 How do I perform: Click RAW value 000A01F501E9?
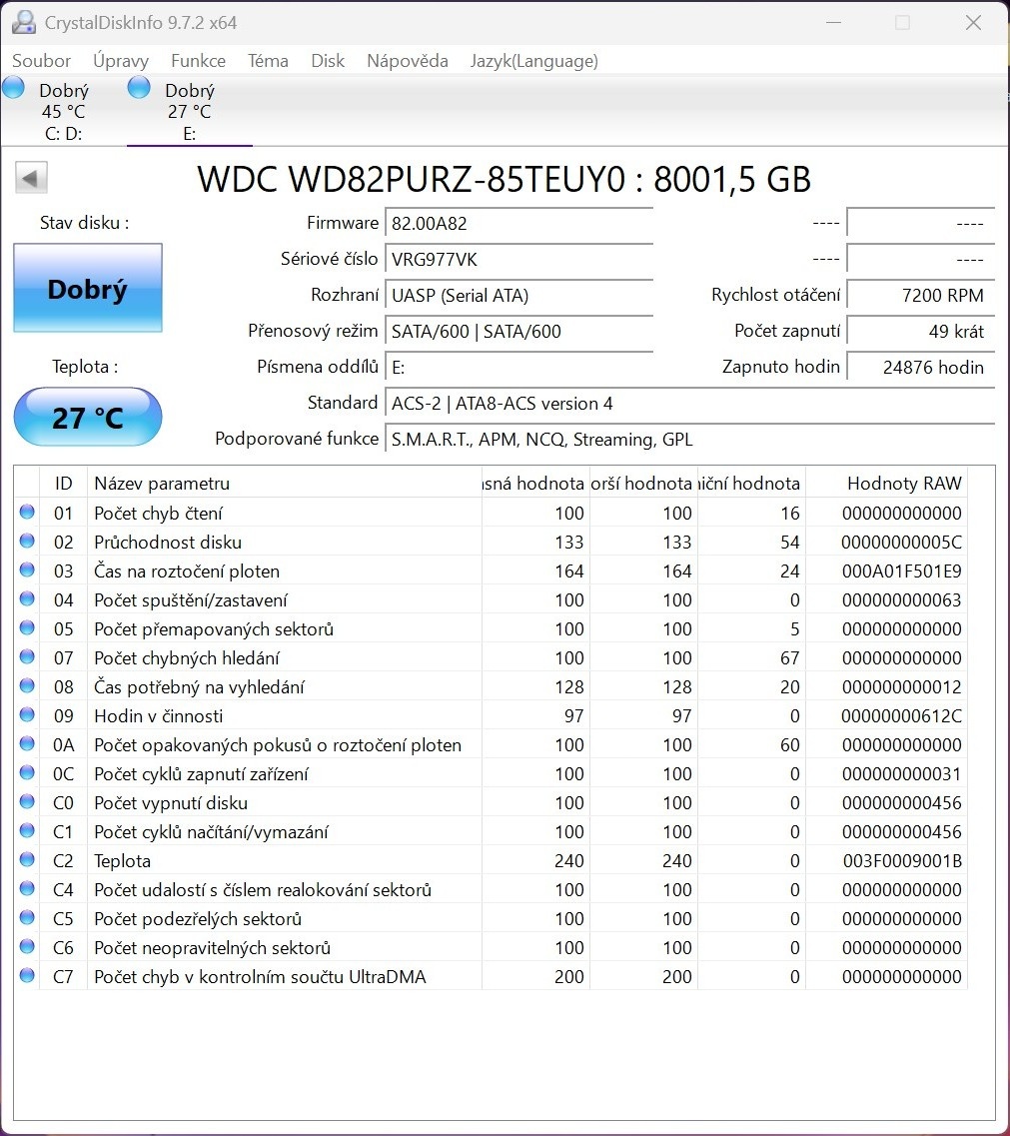pos(901,570)
